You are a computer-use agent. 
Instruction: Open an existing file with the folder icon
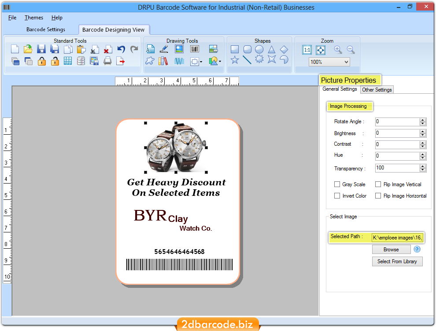pyautogui.click(x=28, y=49)
